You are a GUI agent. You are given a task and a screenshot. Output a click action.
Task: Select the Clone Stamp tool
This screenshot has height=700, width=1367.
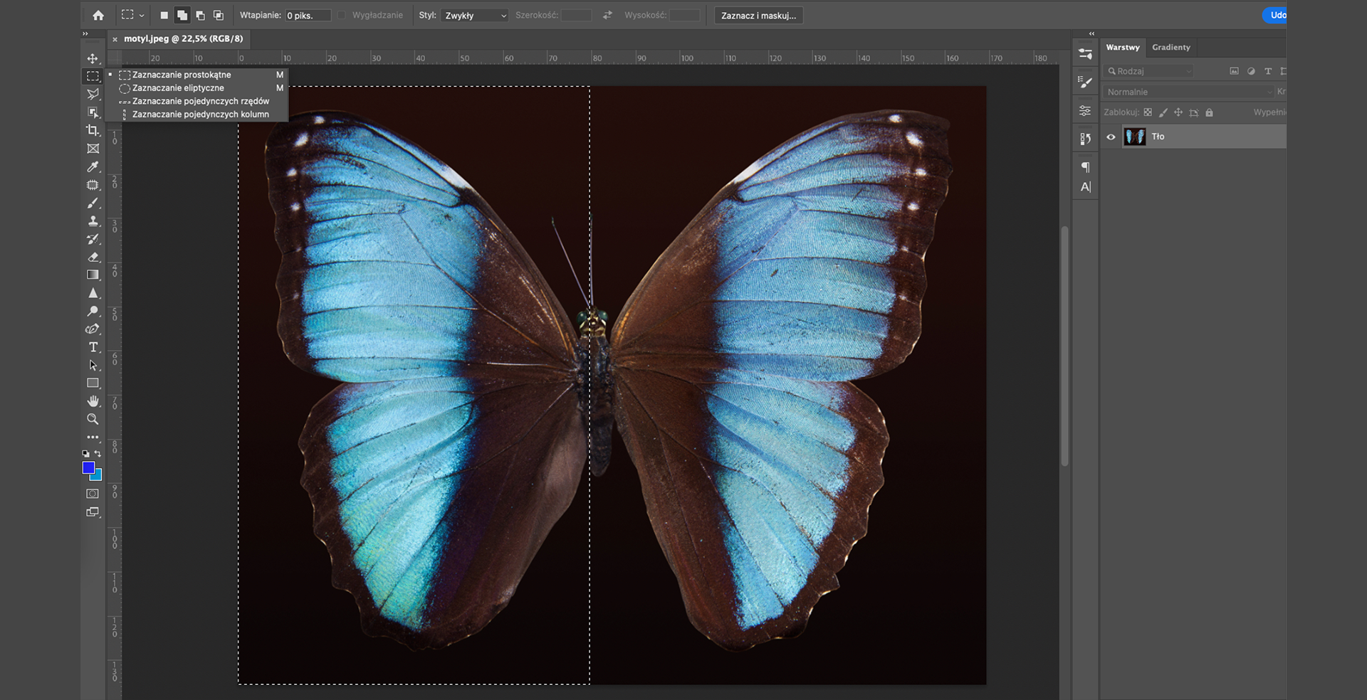(x=93, y=221)
